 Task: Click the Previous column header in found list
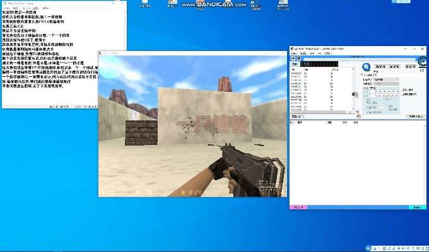[335, 70]
